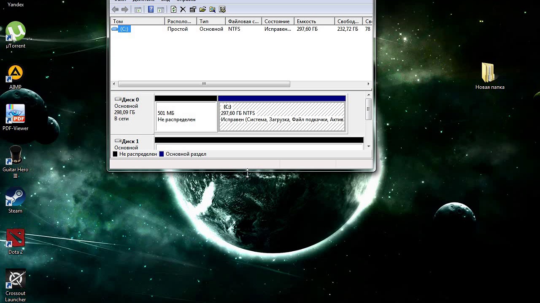540x303 pixels.
Task: Click the Open folder toolbar icon
Action: [x=202, y=9]
